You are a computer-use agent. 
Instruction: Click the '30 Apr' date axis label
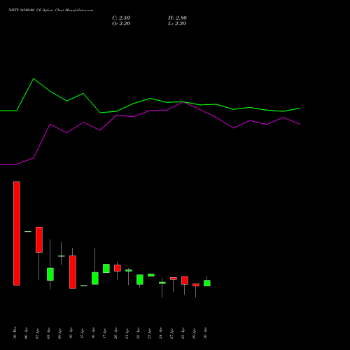coord(205,333)
